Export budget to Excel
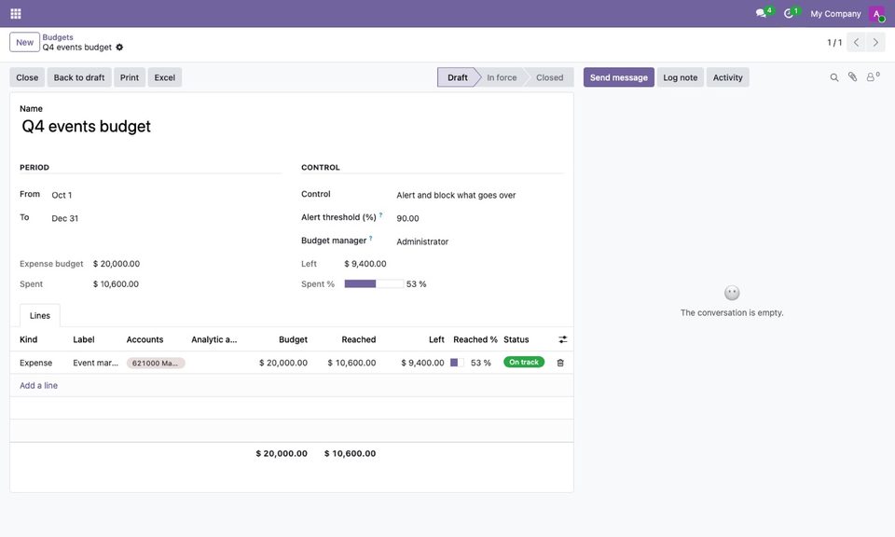 pos(164,77)
